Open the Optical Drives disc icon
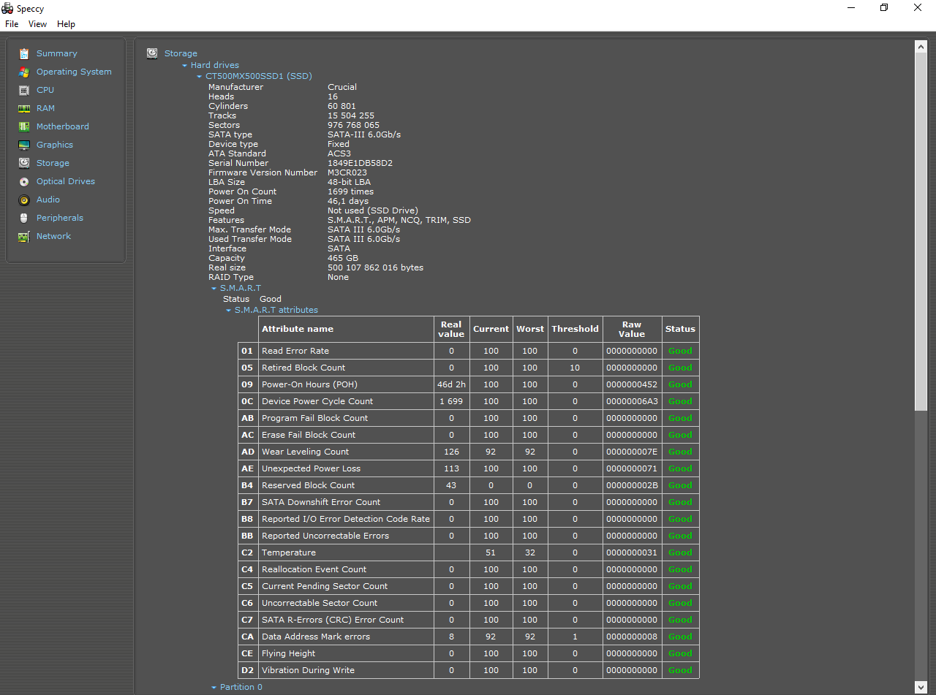Screen dimensions: 936x695 click(24, 181)
